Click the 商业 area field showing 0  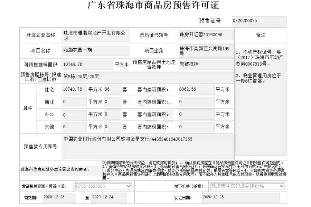tap(75, 102)
